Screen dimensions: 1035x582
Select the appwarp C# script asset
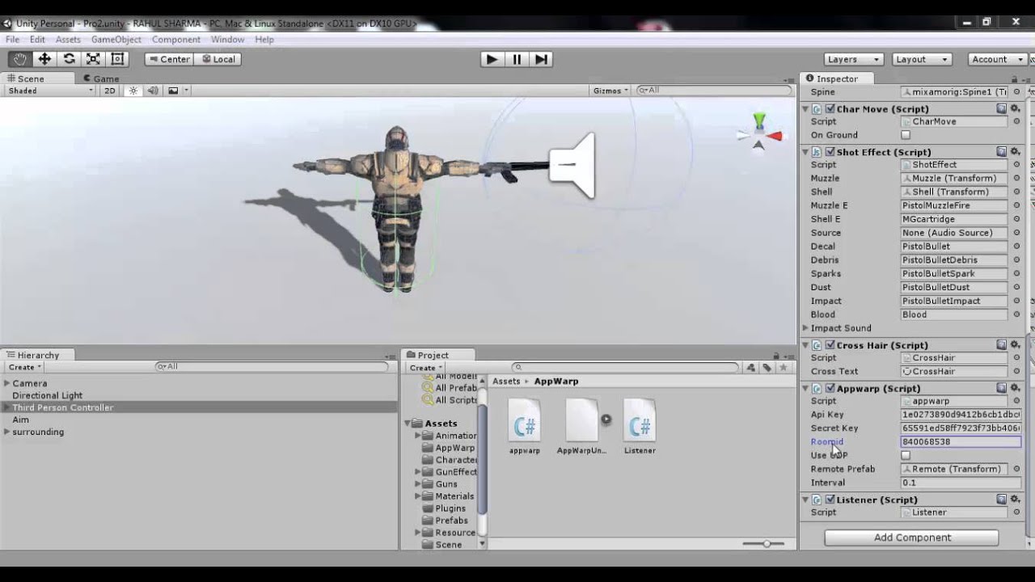point(525,426)
